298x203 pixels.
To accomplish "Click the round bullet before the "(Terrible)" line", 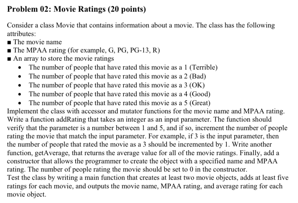I will 22,67.
